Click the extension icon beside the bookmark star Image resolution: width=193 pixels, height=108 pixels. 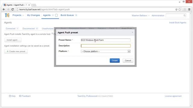click(x=176, y=9)
